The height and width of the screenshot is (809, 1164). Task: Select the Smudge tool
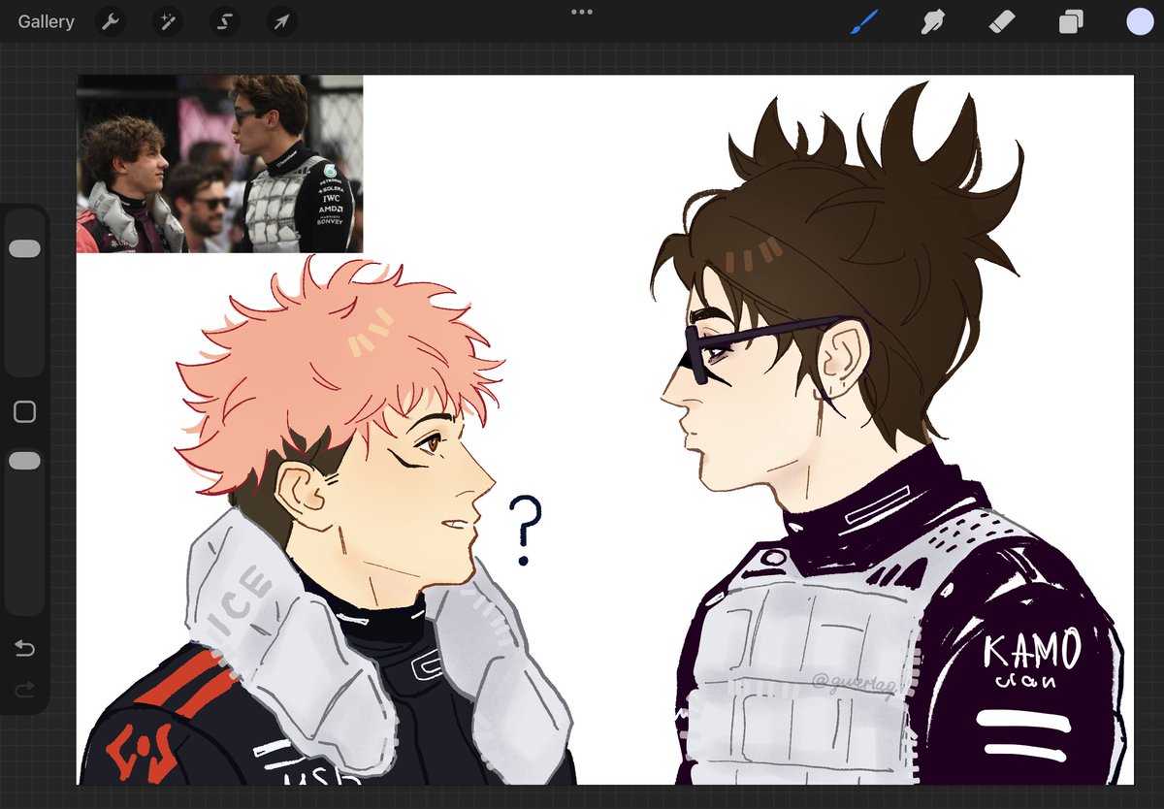(933, 21)
